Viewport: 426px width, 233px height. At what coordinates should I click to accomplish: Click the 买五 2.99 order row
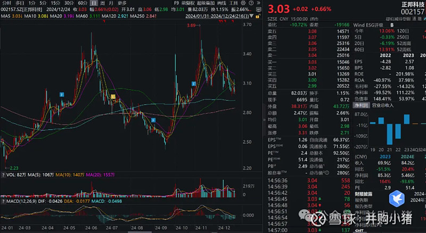pos(308,86)
